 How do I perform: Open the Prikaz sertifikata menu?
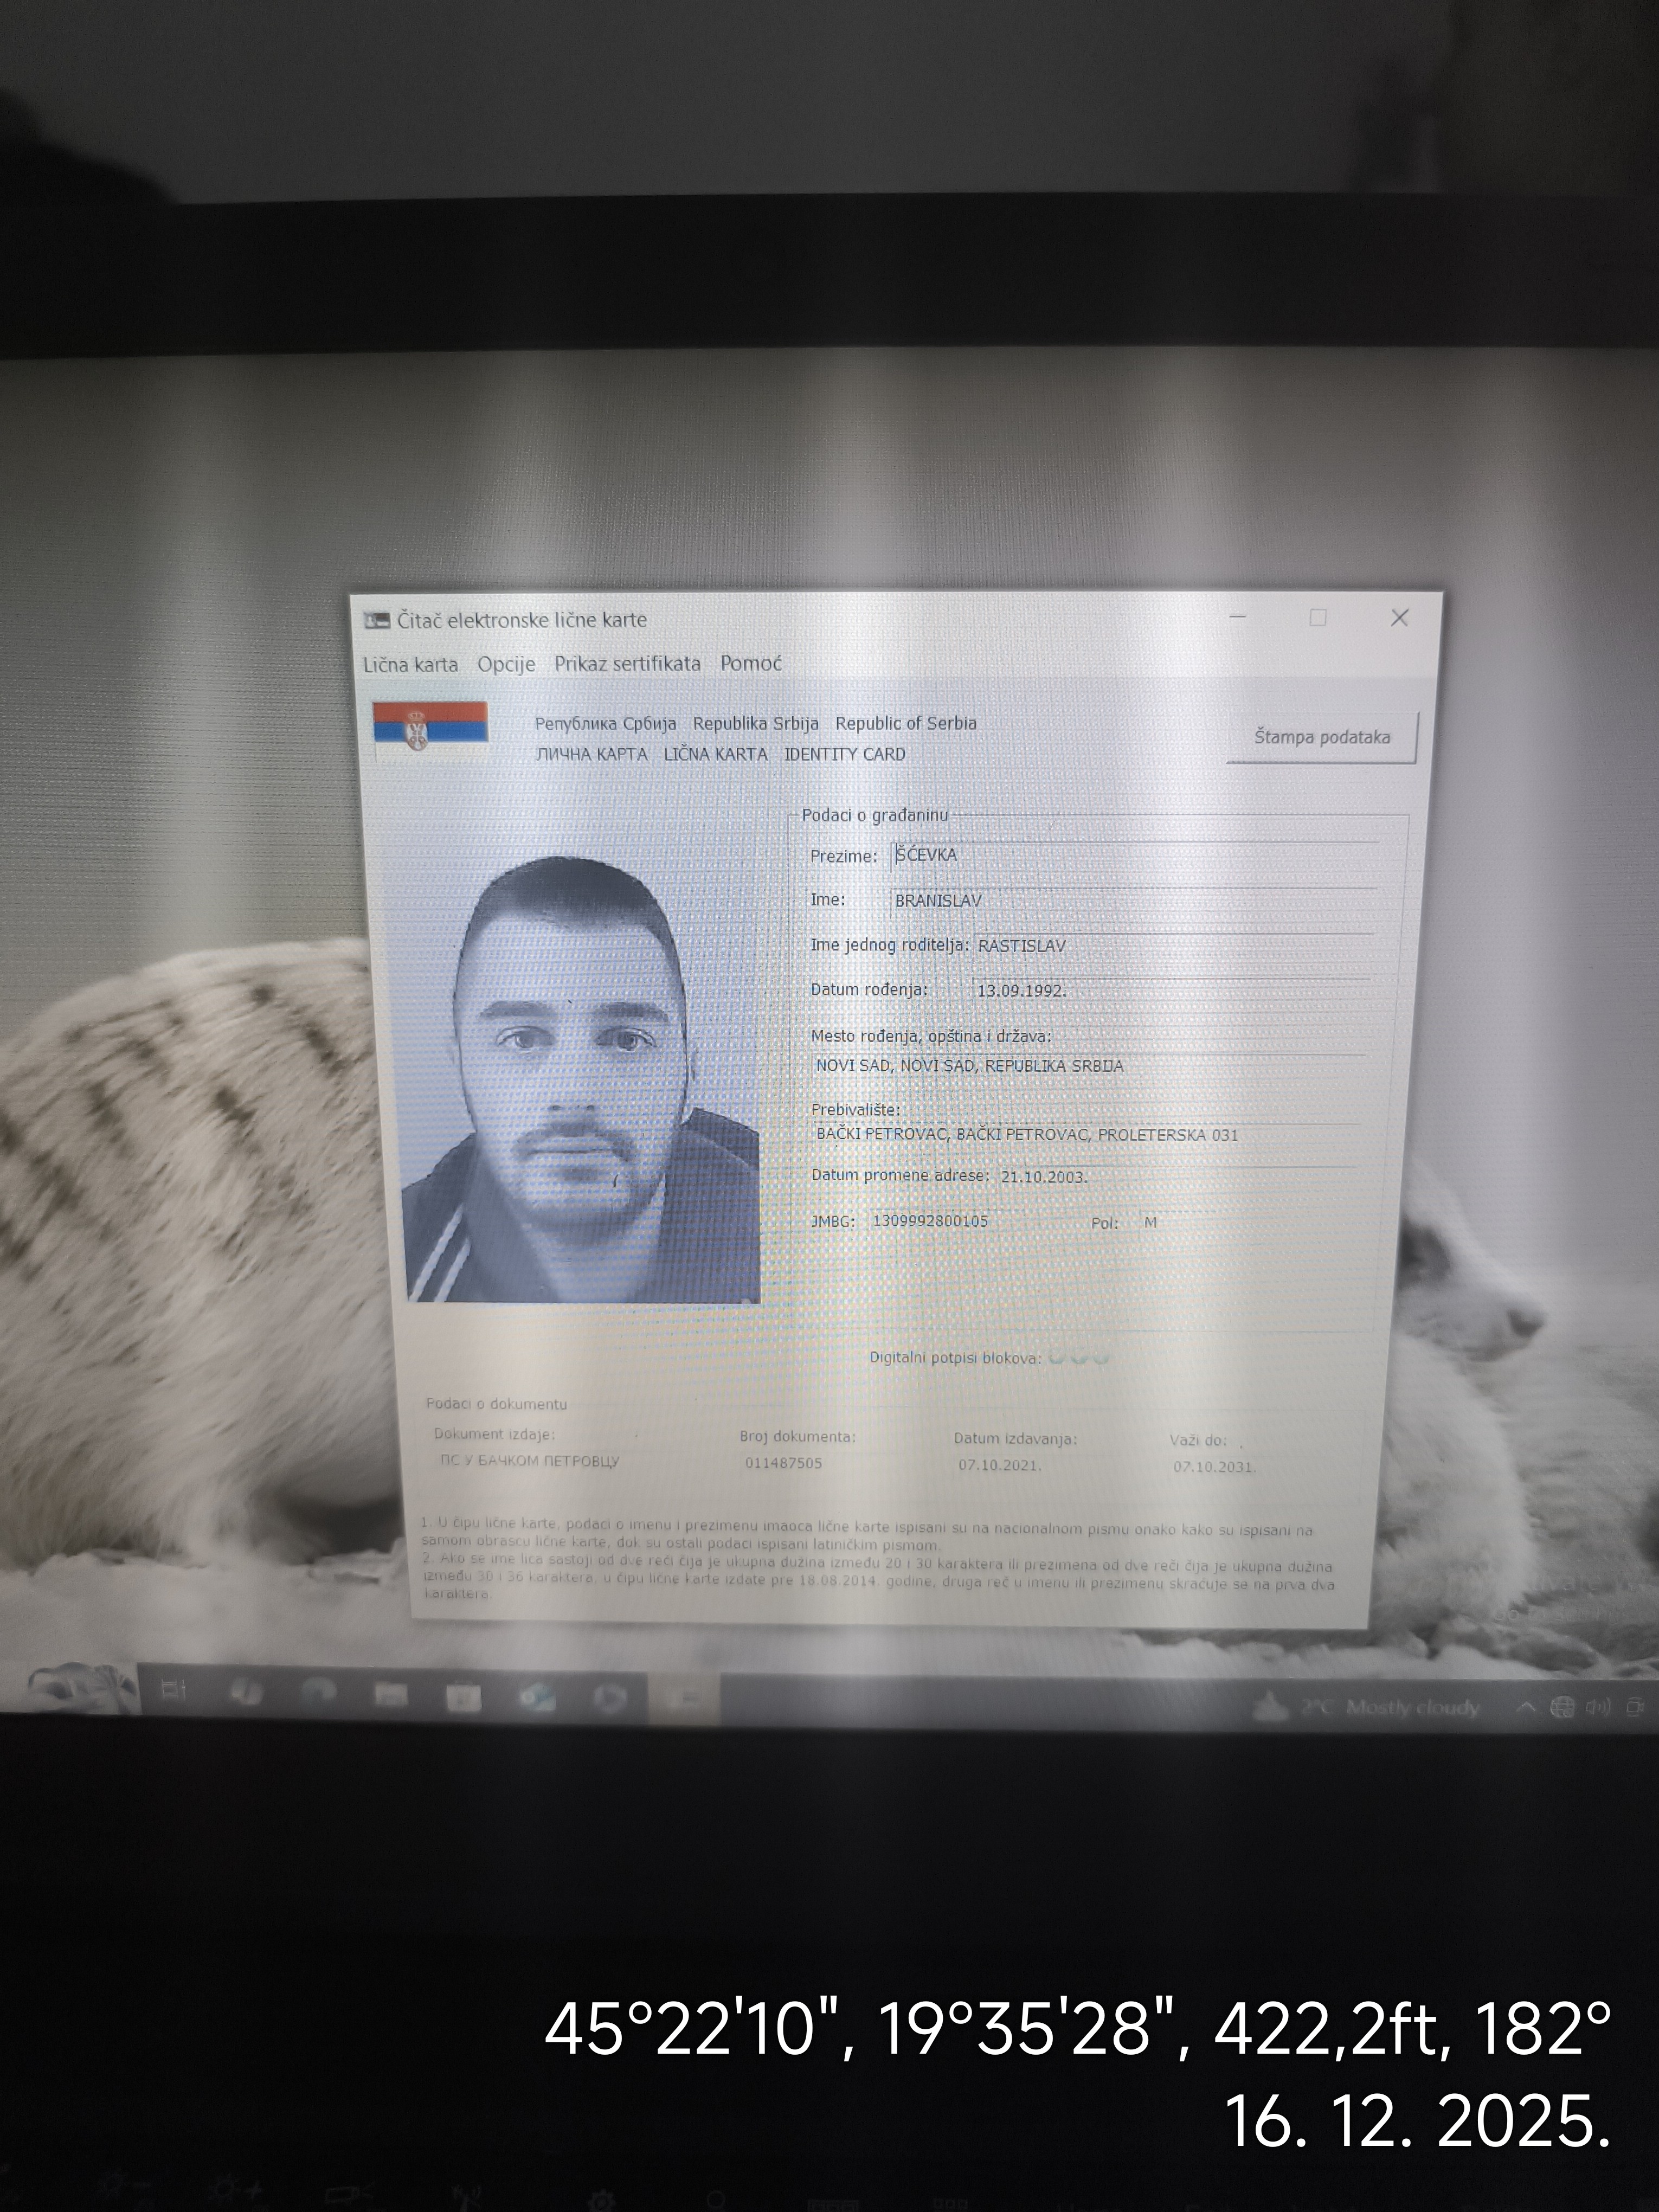(627, 663)
